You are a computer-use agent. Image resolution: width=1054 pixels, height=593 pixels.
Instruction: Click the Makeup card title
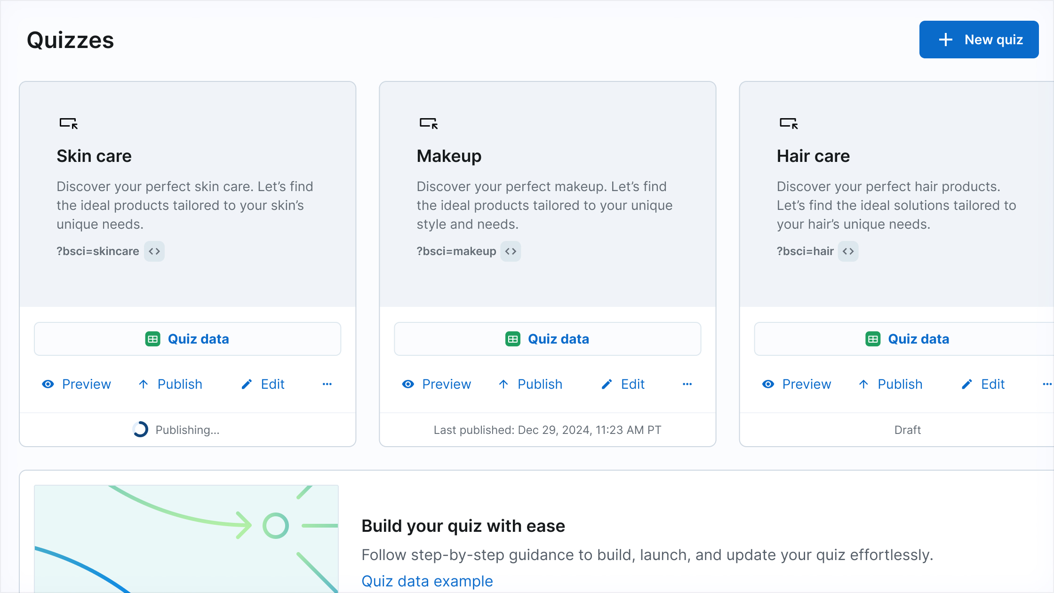click(449, 156)
